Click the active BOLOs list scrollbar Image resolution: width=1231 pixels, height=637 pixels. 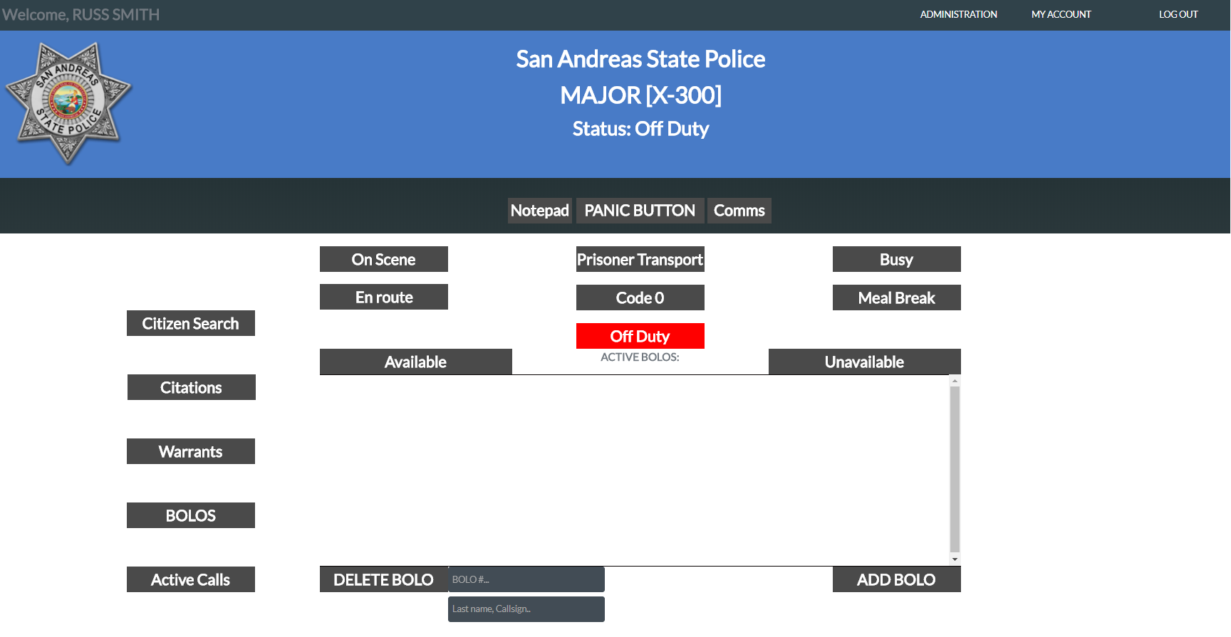(x=955, y=470)
